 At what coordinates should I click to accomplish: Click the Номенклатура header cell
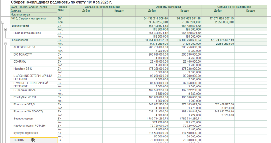click(34, 15)
